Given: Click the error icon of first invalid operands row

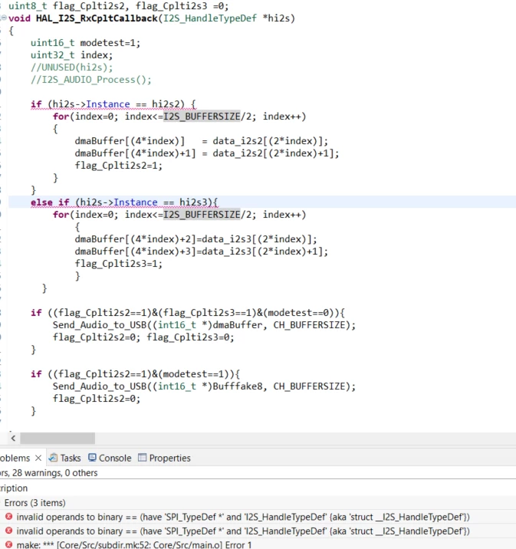Looking at the screenshot, I should click(8, 517).
